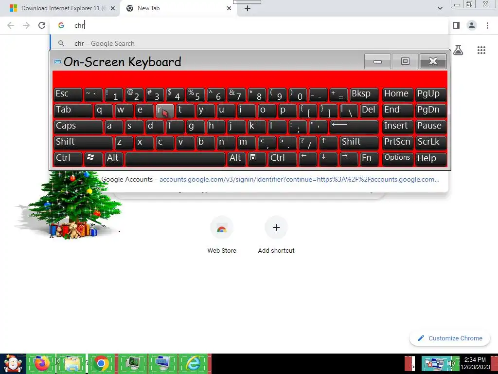
Task: Click the Insert key on On-Screen Keyboard
Action: pos(398,127)
